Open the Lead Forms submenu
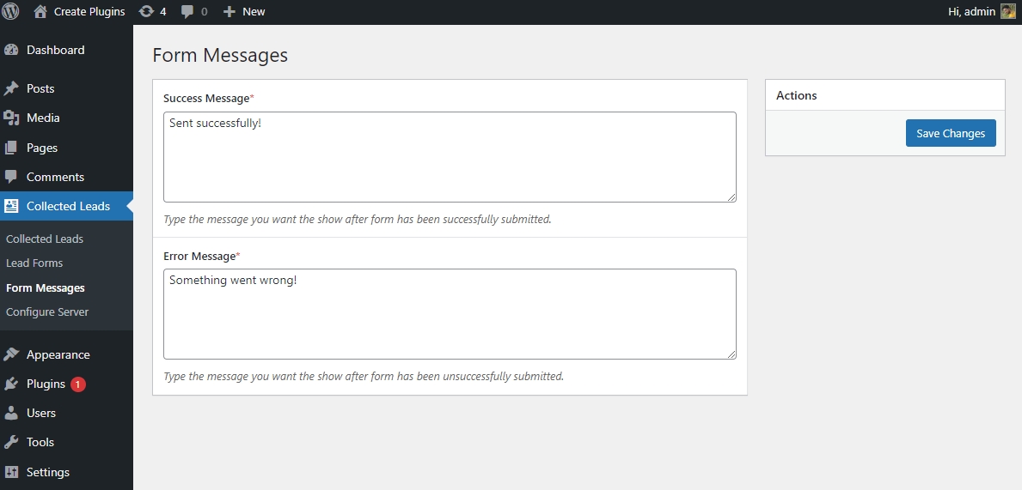1022x490 pixels. (34, 263)
